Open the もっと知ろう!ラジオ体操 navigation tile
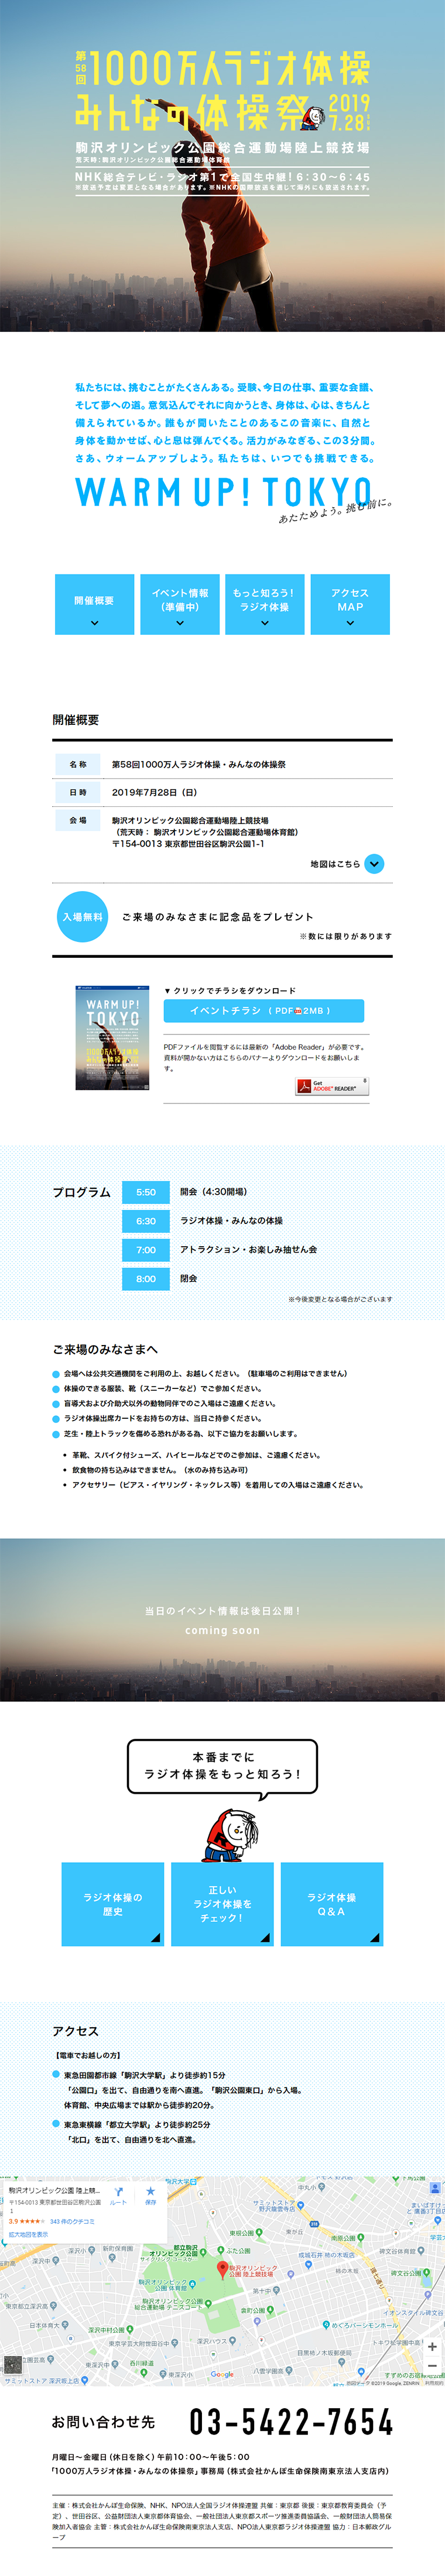Viewport: 445px width, 2576px height. pyautogui.click(x=265, y=604)
